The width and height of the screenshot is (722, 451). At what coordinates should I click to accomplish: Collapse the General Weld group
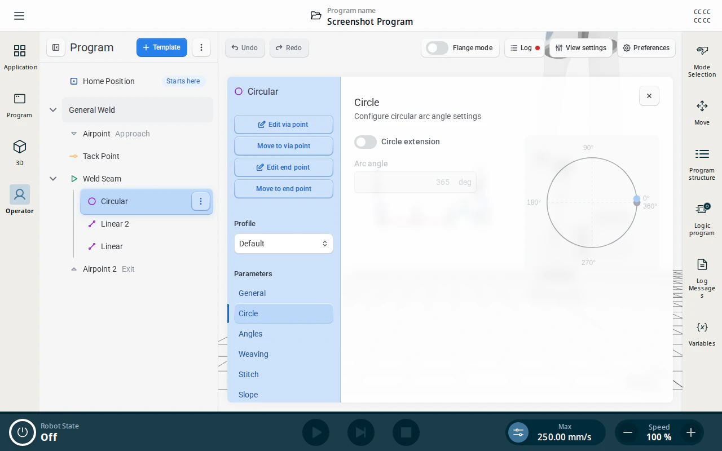[53, 110]
